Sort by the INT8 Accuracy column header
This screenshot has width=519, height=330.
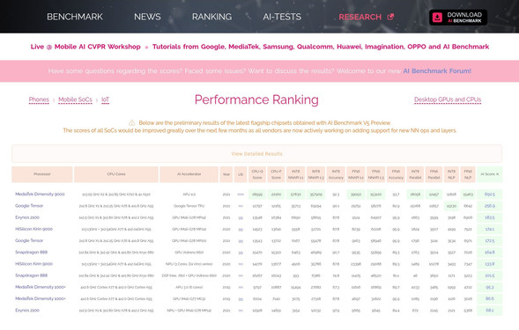point(336,174)
